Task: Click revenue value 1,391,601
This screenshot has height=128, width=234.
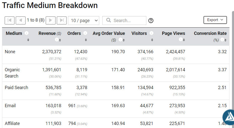Action: (52, 70)
